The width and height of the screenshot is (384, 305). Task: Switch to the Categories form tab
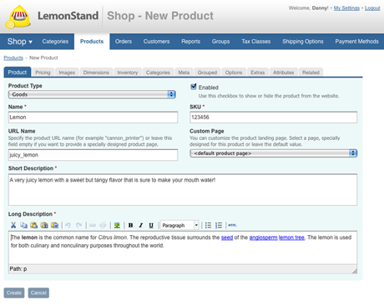point(158,72)
